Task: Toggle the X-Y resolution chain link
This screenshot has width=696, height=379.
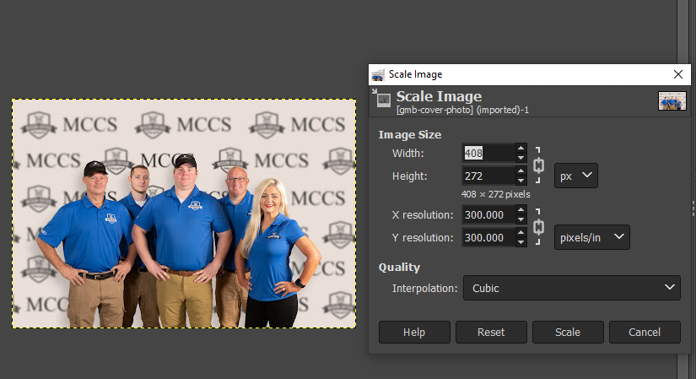Action: click(x=538, y=226)
